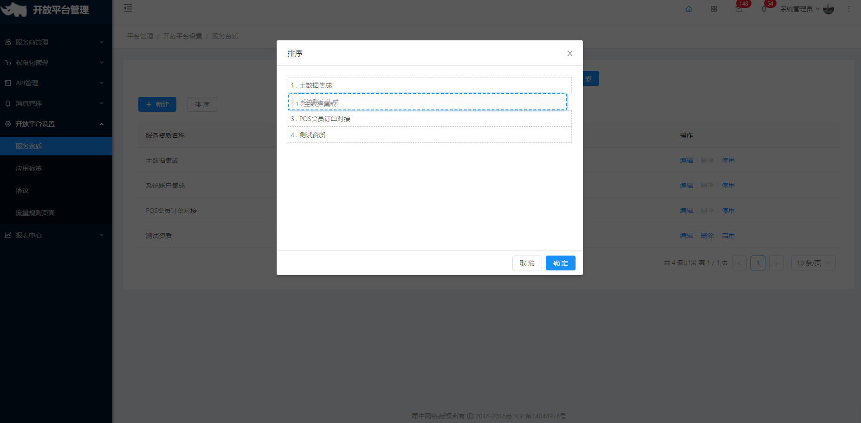This screenshot has height=423, width=861.
Task: Click the 测试资质 table cell
Action: pyautogui.click(x=159, y=236)
